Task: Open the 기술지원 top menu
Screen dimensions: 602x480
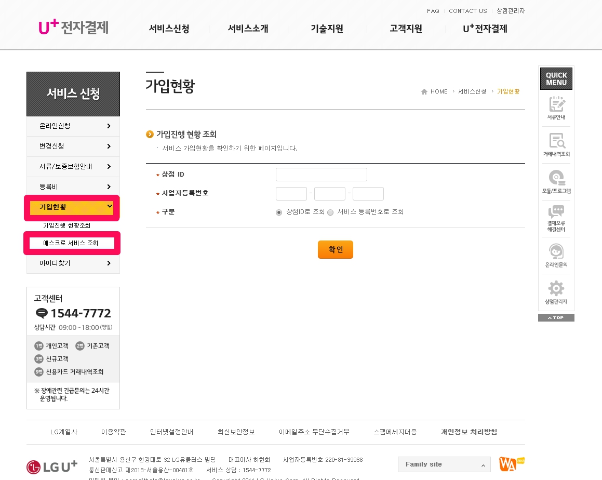Action: [x=327, y=29]
